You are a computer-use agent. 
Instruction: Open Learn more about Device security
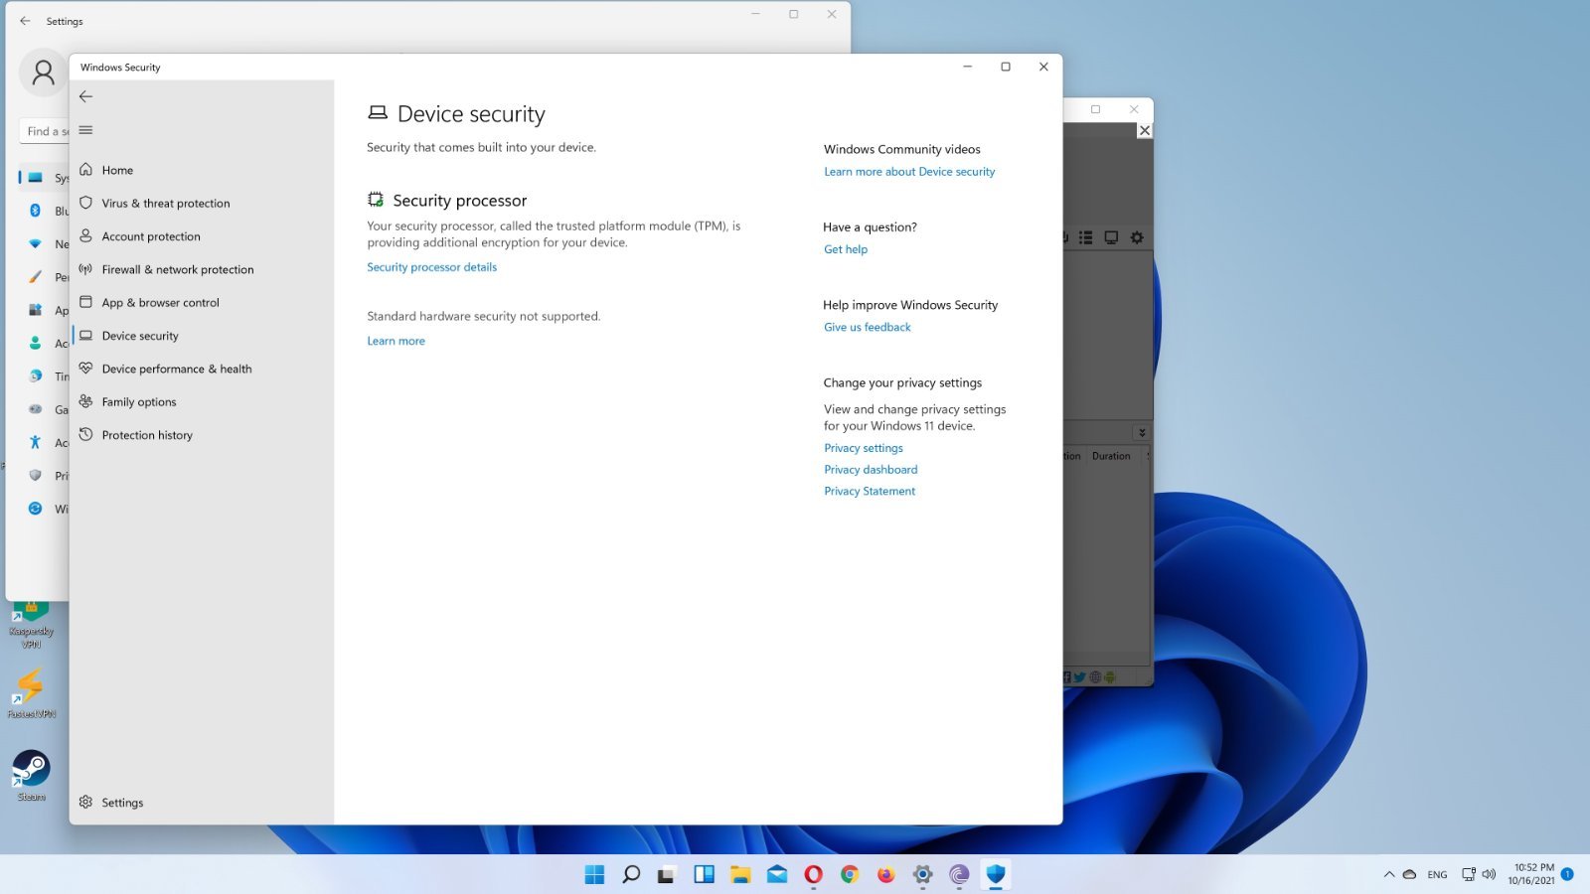(x=909, y=172)
